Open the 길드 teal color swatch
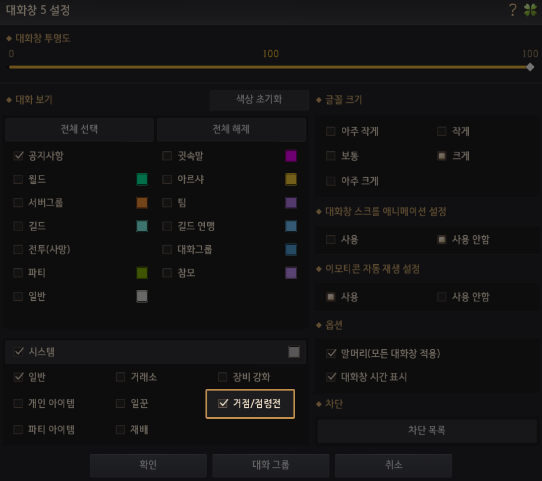Screen dimensions: 542x481 [x=142, y=226]
